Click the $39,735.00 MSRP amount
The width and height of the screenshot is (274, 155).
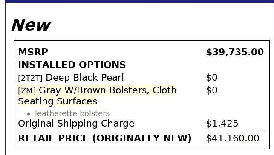[x=235, y=52]
